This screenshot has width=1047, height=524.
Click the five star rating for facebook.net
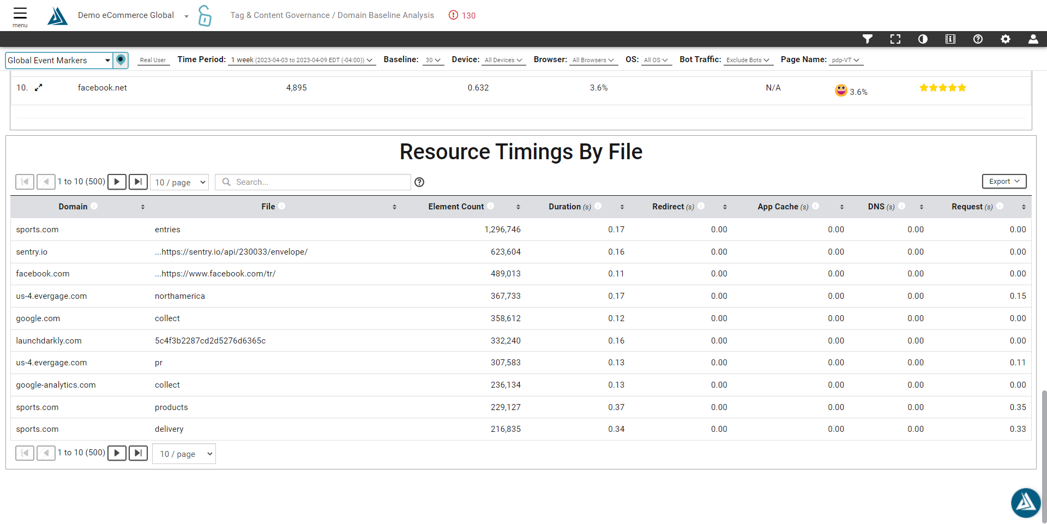(942, 88)
